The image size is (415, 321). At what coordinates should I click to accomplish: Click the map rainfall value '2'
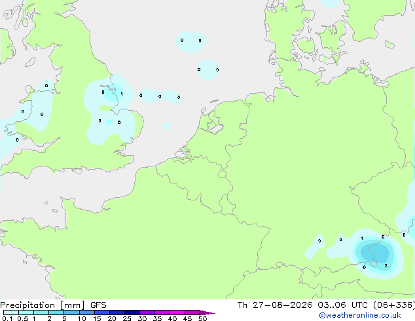click(x=386, y=265)
